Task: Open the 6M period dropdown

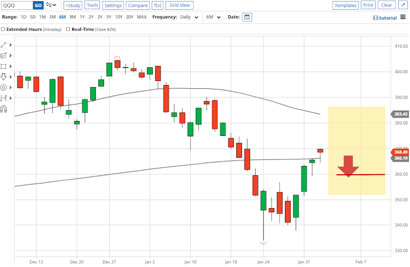Action: 213,17
